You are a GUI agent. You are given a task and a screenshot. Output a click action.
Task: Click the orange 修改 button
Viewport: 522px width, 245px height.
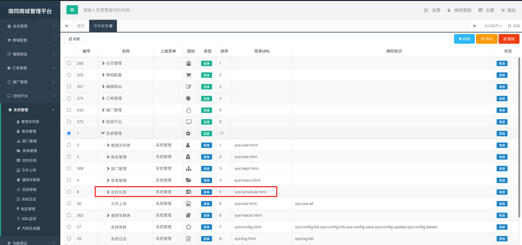(x=487, y=39)
